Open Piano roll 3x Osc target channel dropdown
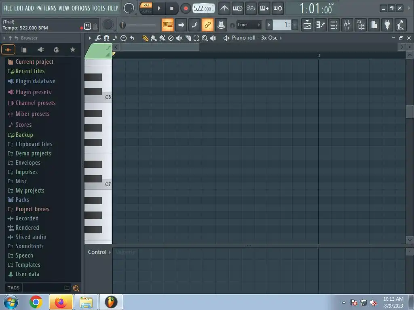The width and height of the screenshot is (414, 310). [255, 38]
